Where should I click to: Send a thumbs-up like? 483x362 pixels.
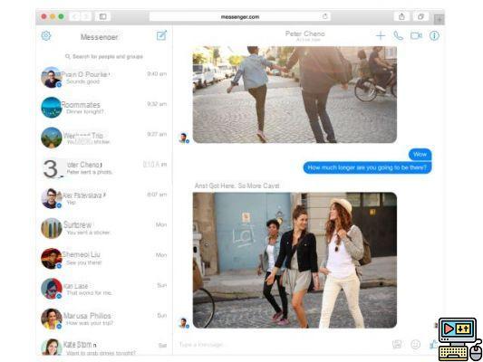434,344
